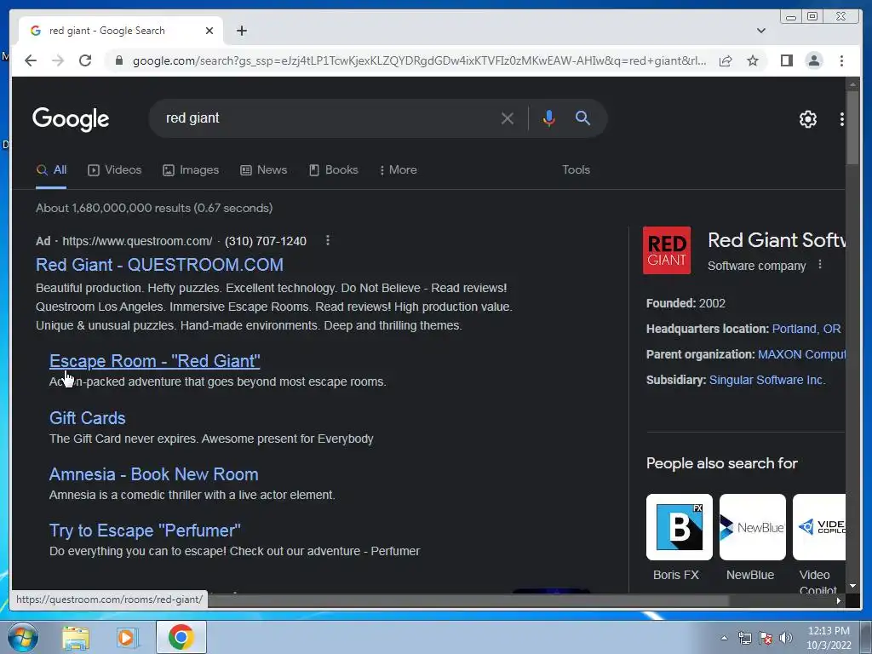Click the Chrome taskbar icon
This screenshot has width=872, height=654.
[181, 637]
